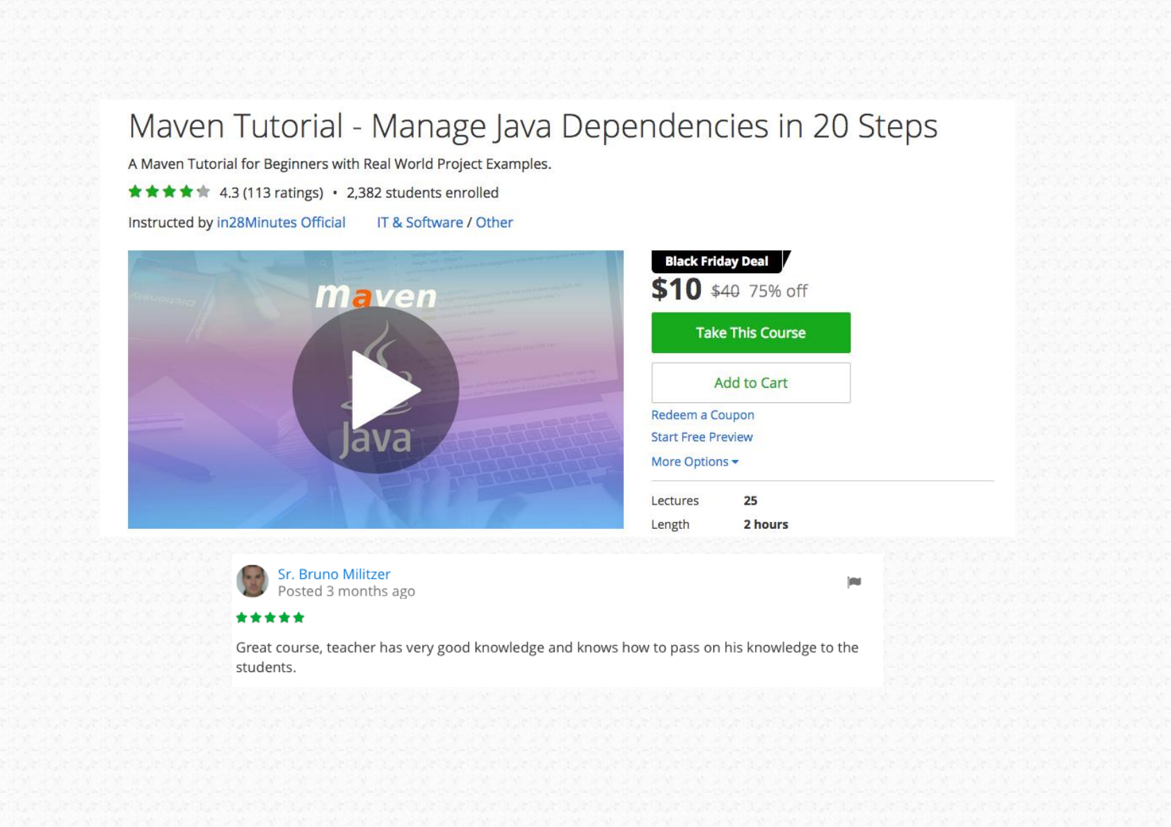This screenshot has width=1171, height=827.
Task: Click the Posted 3 months ago text
Action: (x=346, y=591)
